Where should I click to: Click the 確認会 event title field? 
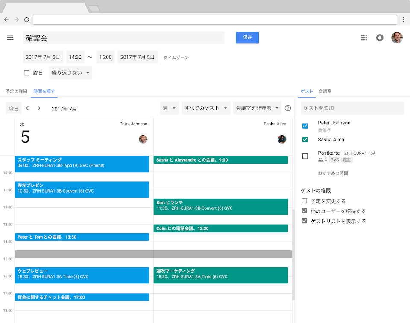[124, 38]
